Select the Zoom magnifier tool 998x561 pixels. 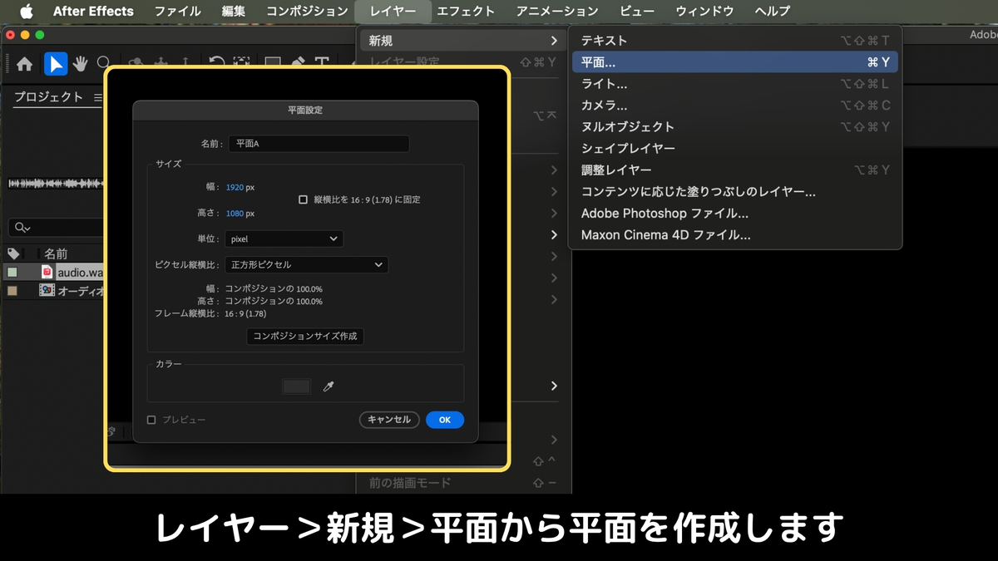click(104, 62)
